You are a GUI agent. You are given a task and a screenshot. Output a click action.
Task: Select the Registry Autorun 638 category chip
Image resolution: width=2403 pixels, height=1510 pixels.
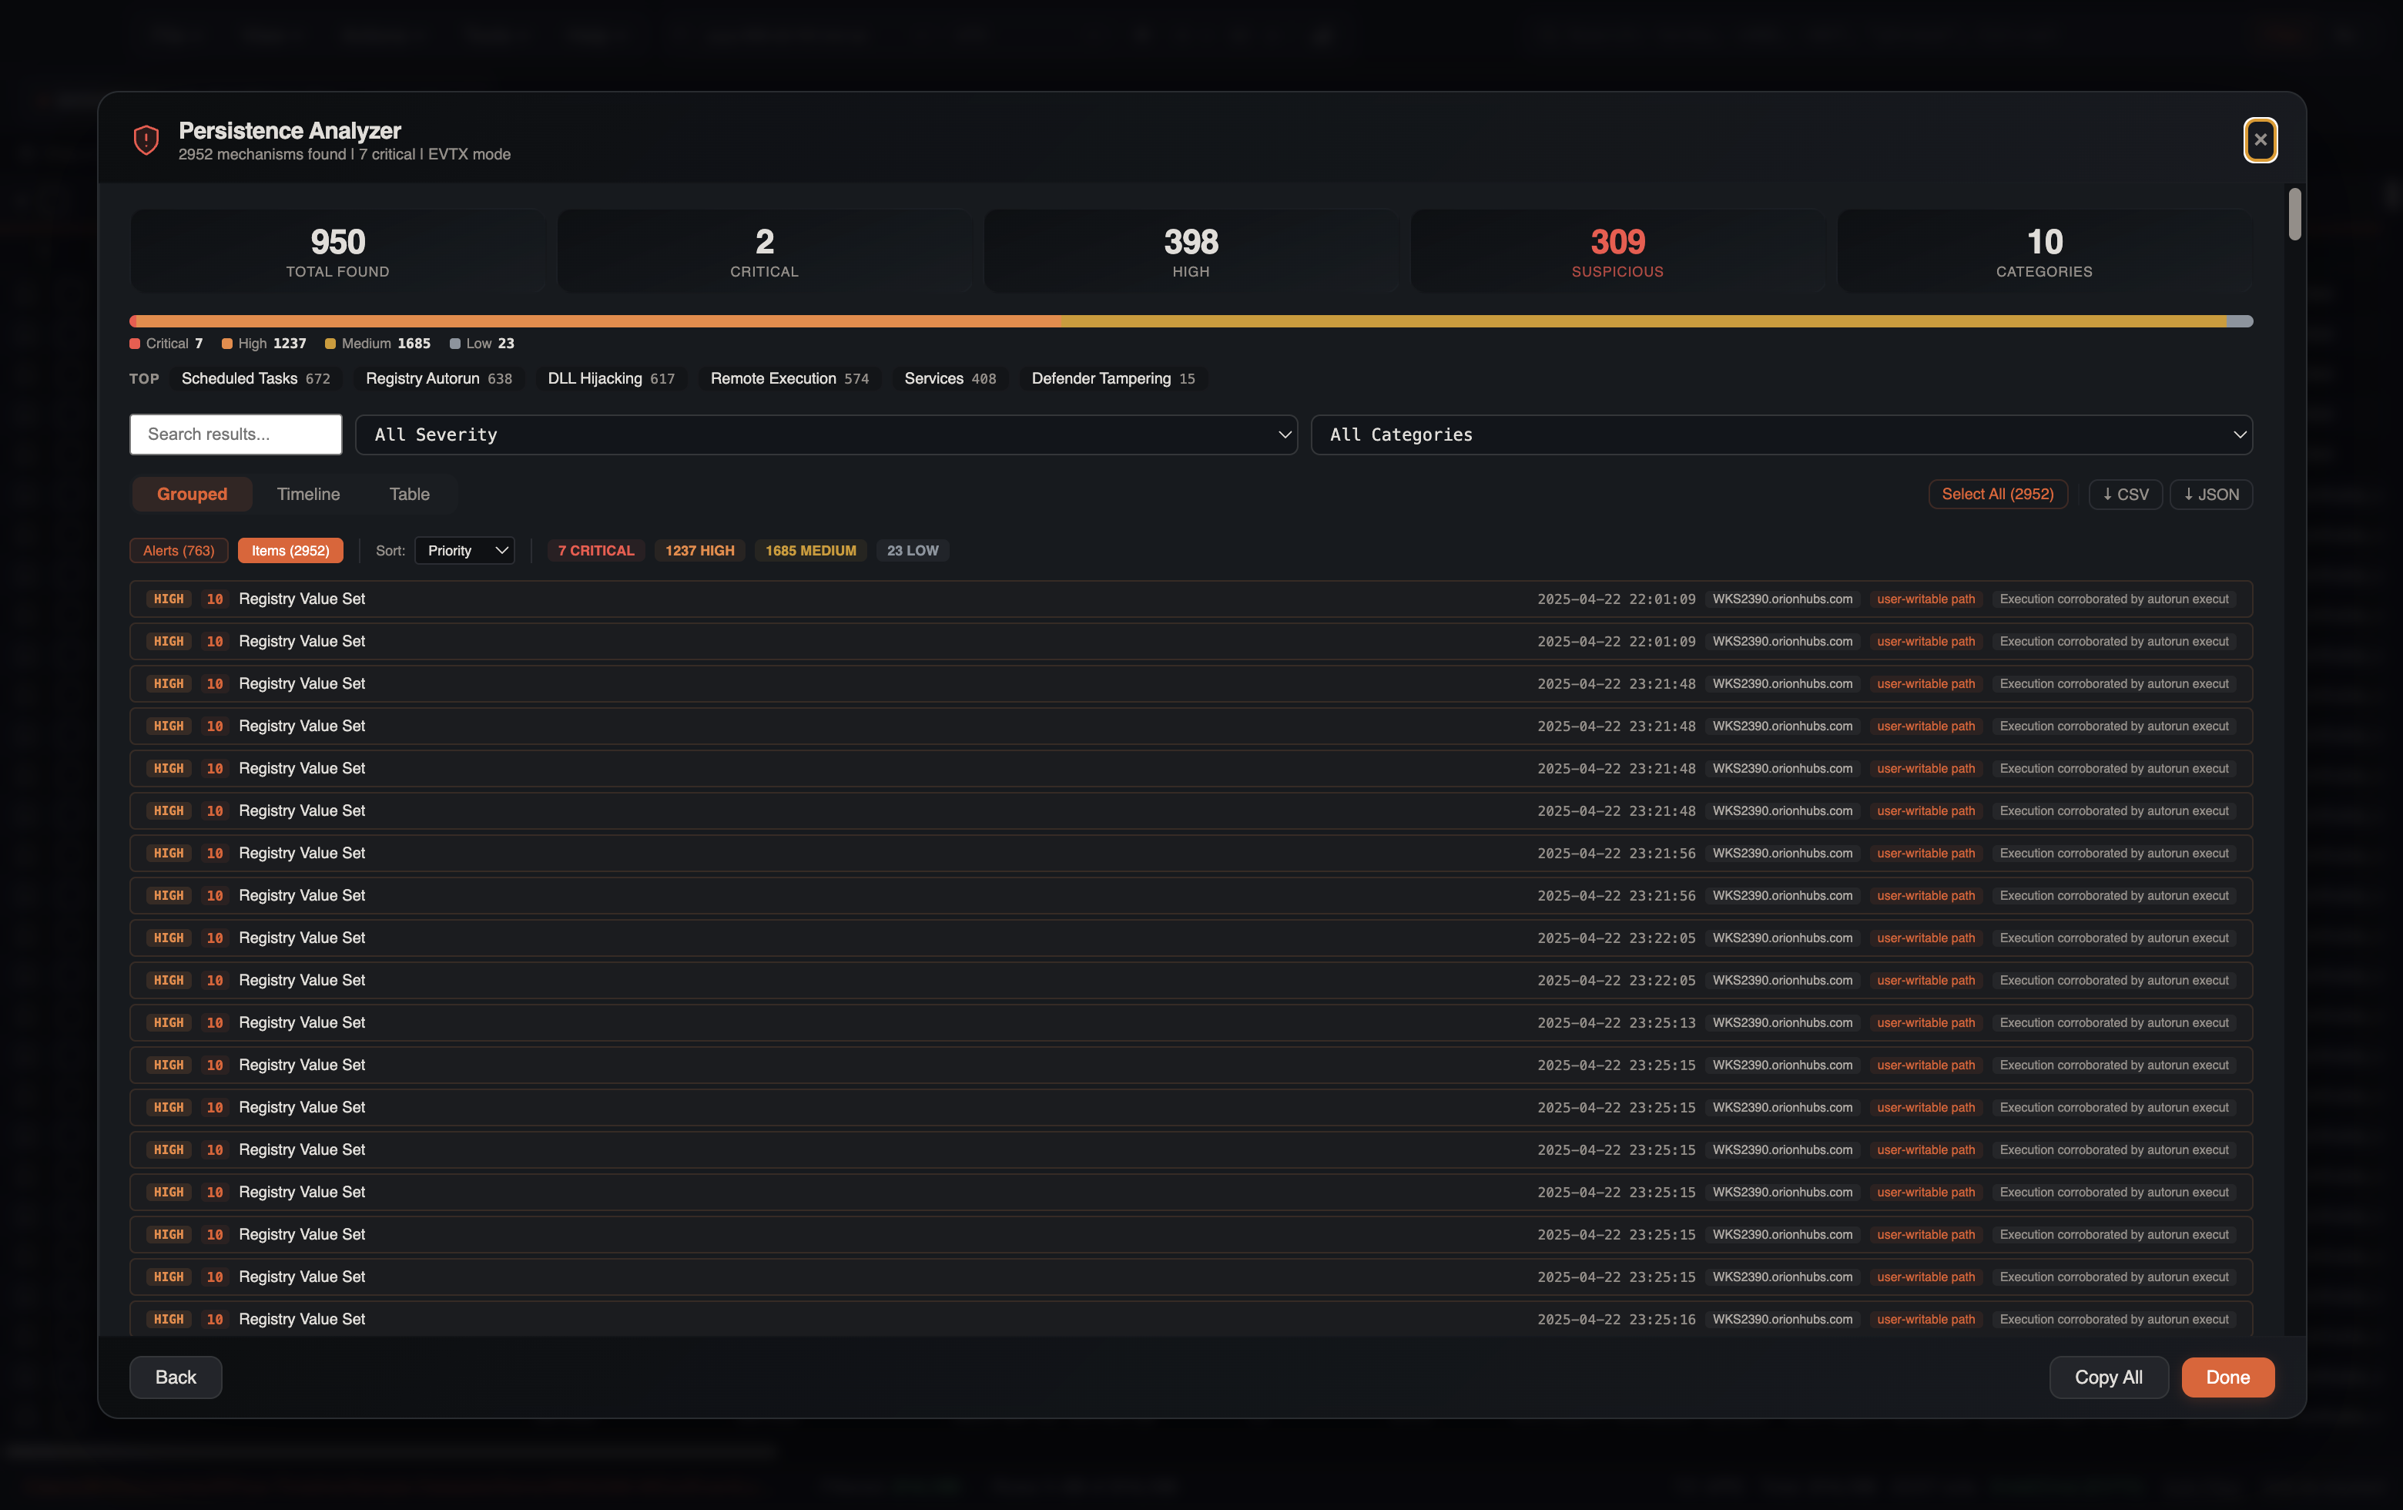pos(439,378)
